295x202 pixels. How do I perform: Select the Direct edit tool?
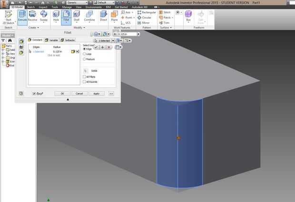(x=103, y=16)
